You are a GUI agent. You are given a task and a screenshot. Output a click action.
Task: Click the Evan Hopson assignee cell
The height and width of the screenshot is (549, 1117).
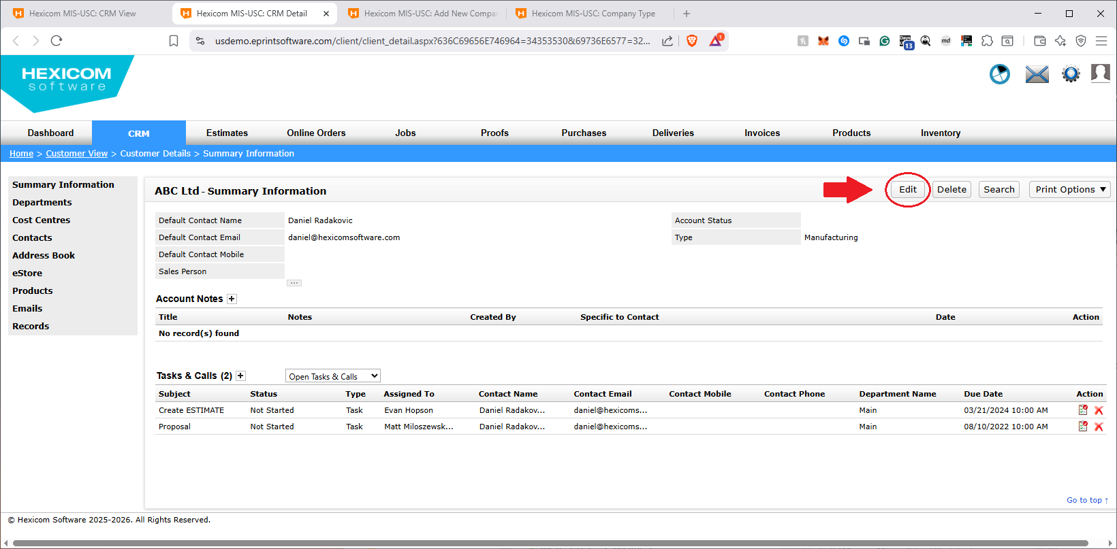409,410
